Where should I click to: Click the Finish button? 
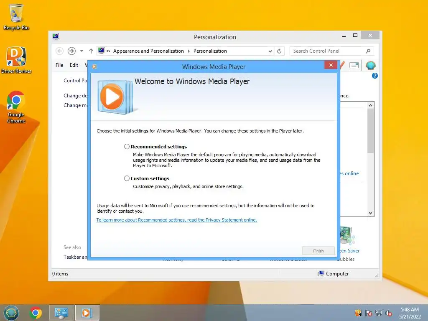[318, 251]
